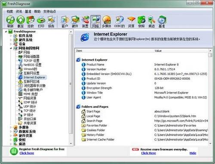
Task: Click the Hide link
Action: pyautogui.click(x=193, y=153)
